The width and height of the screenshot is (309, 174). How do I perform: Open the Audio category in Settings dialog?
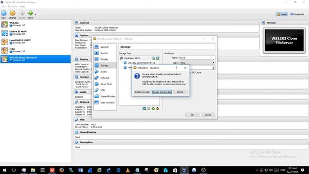point(105,72)
